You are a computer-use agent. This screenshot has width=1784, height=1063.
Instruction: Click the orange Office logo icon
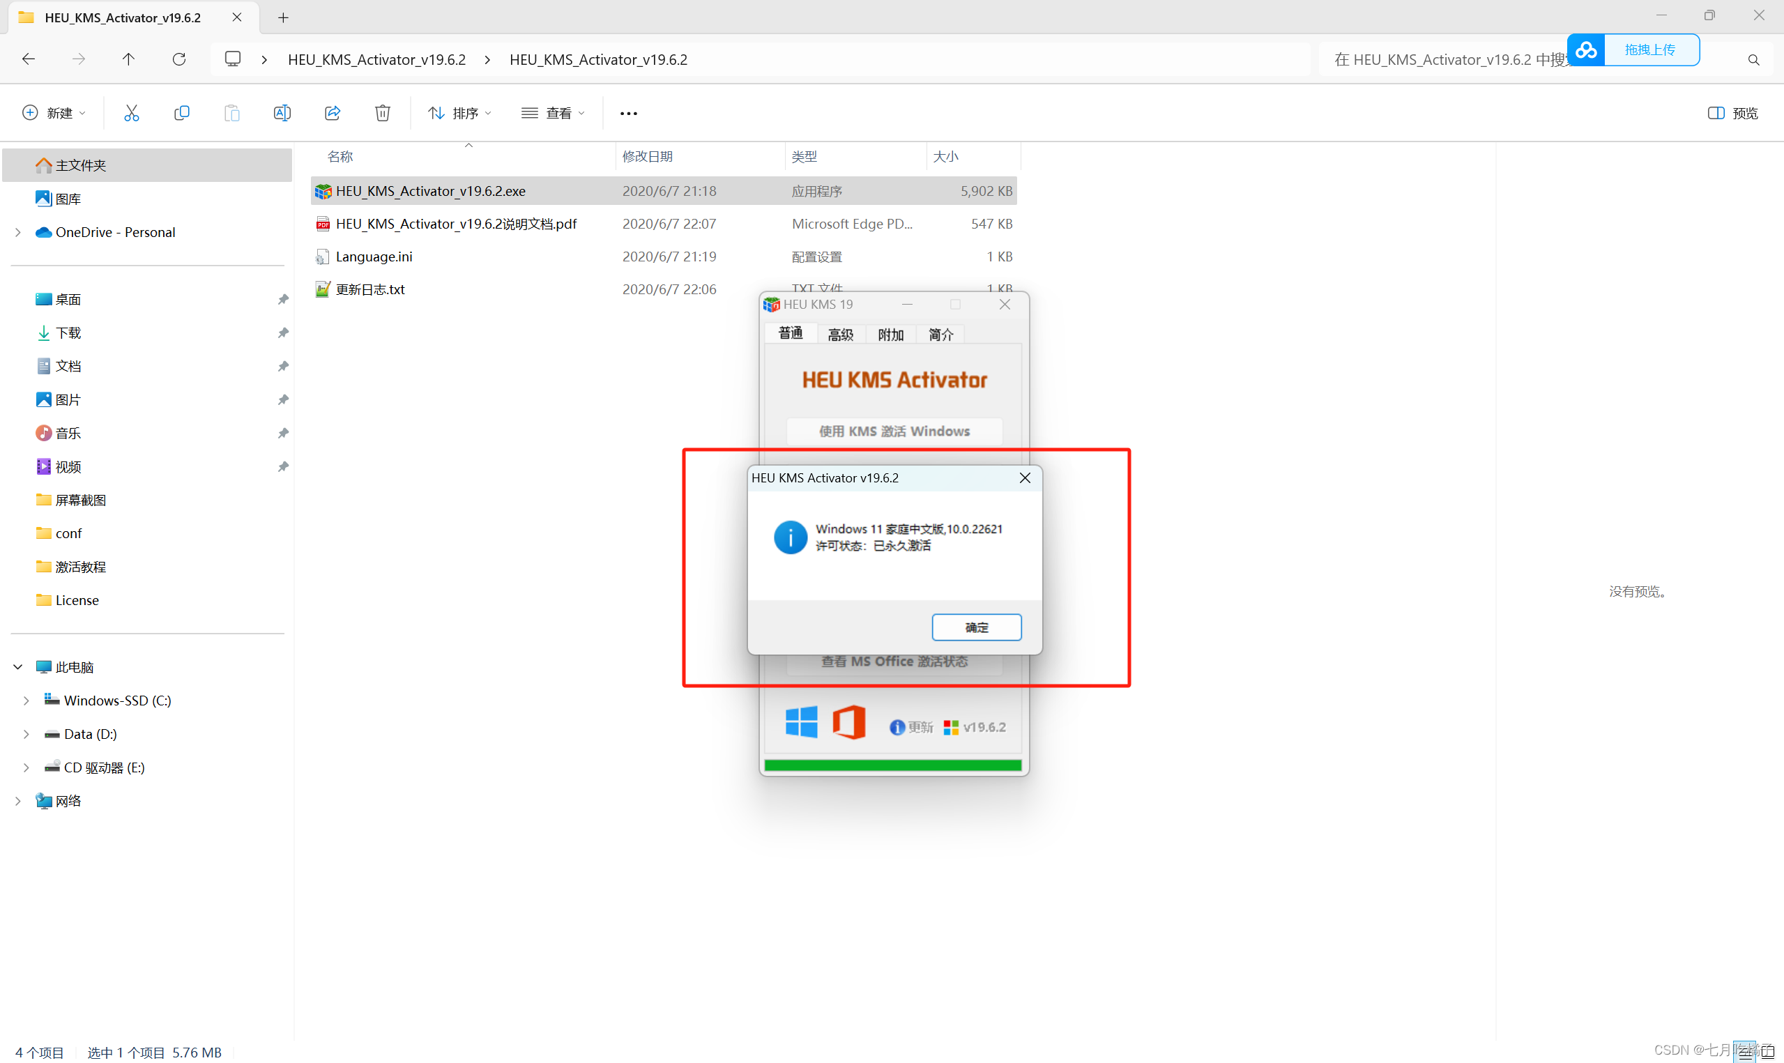click(x=849, y=722)
